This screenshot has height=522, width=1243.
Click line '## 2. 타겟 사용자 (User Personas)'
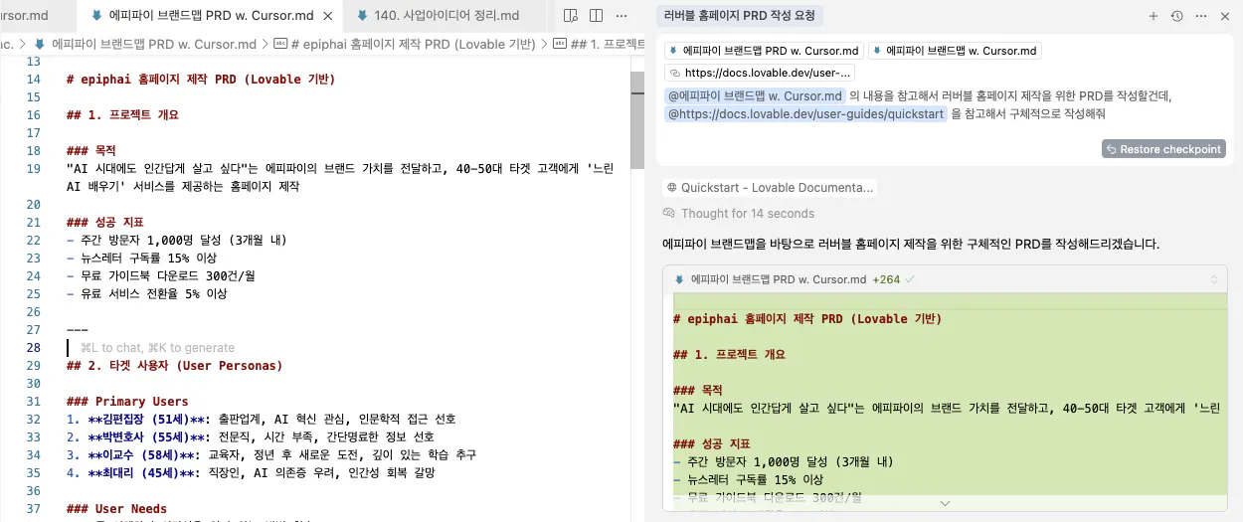174,366
